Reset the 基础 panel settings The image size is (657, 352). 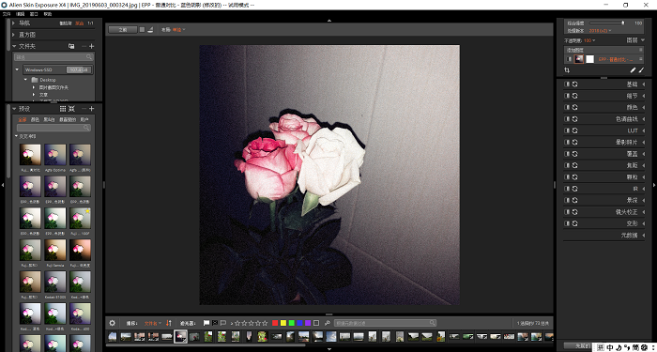(574, 84)
